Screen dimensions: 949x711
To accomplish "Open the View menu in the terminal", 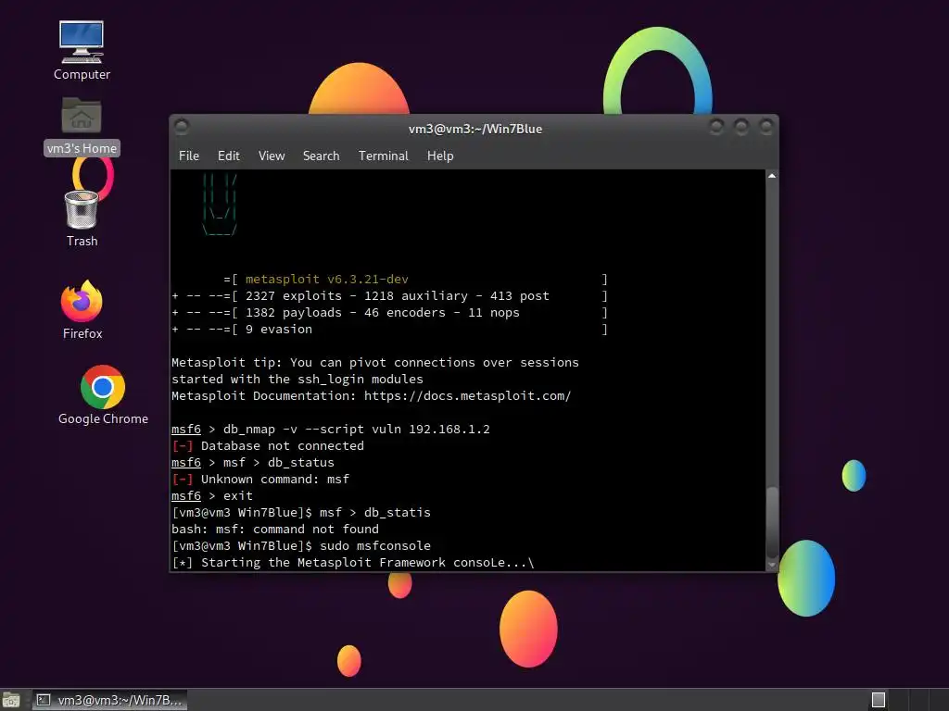I will pyautogui.click(x=272, y=156).
